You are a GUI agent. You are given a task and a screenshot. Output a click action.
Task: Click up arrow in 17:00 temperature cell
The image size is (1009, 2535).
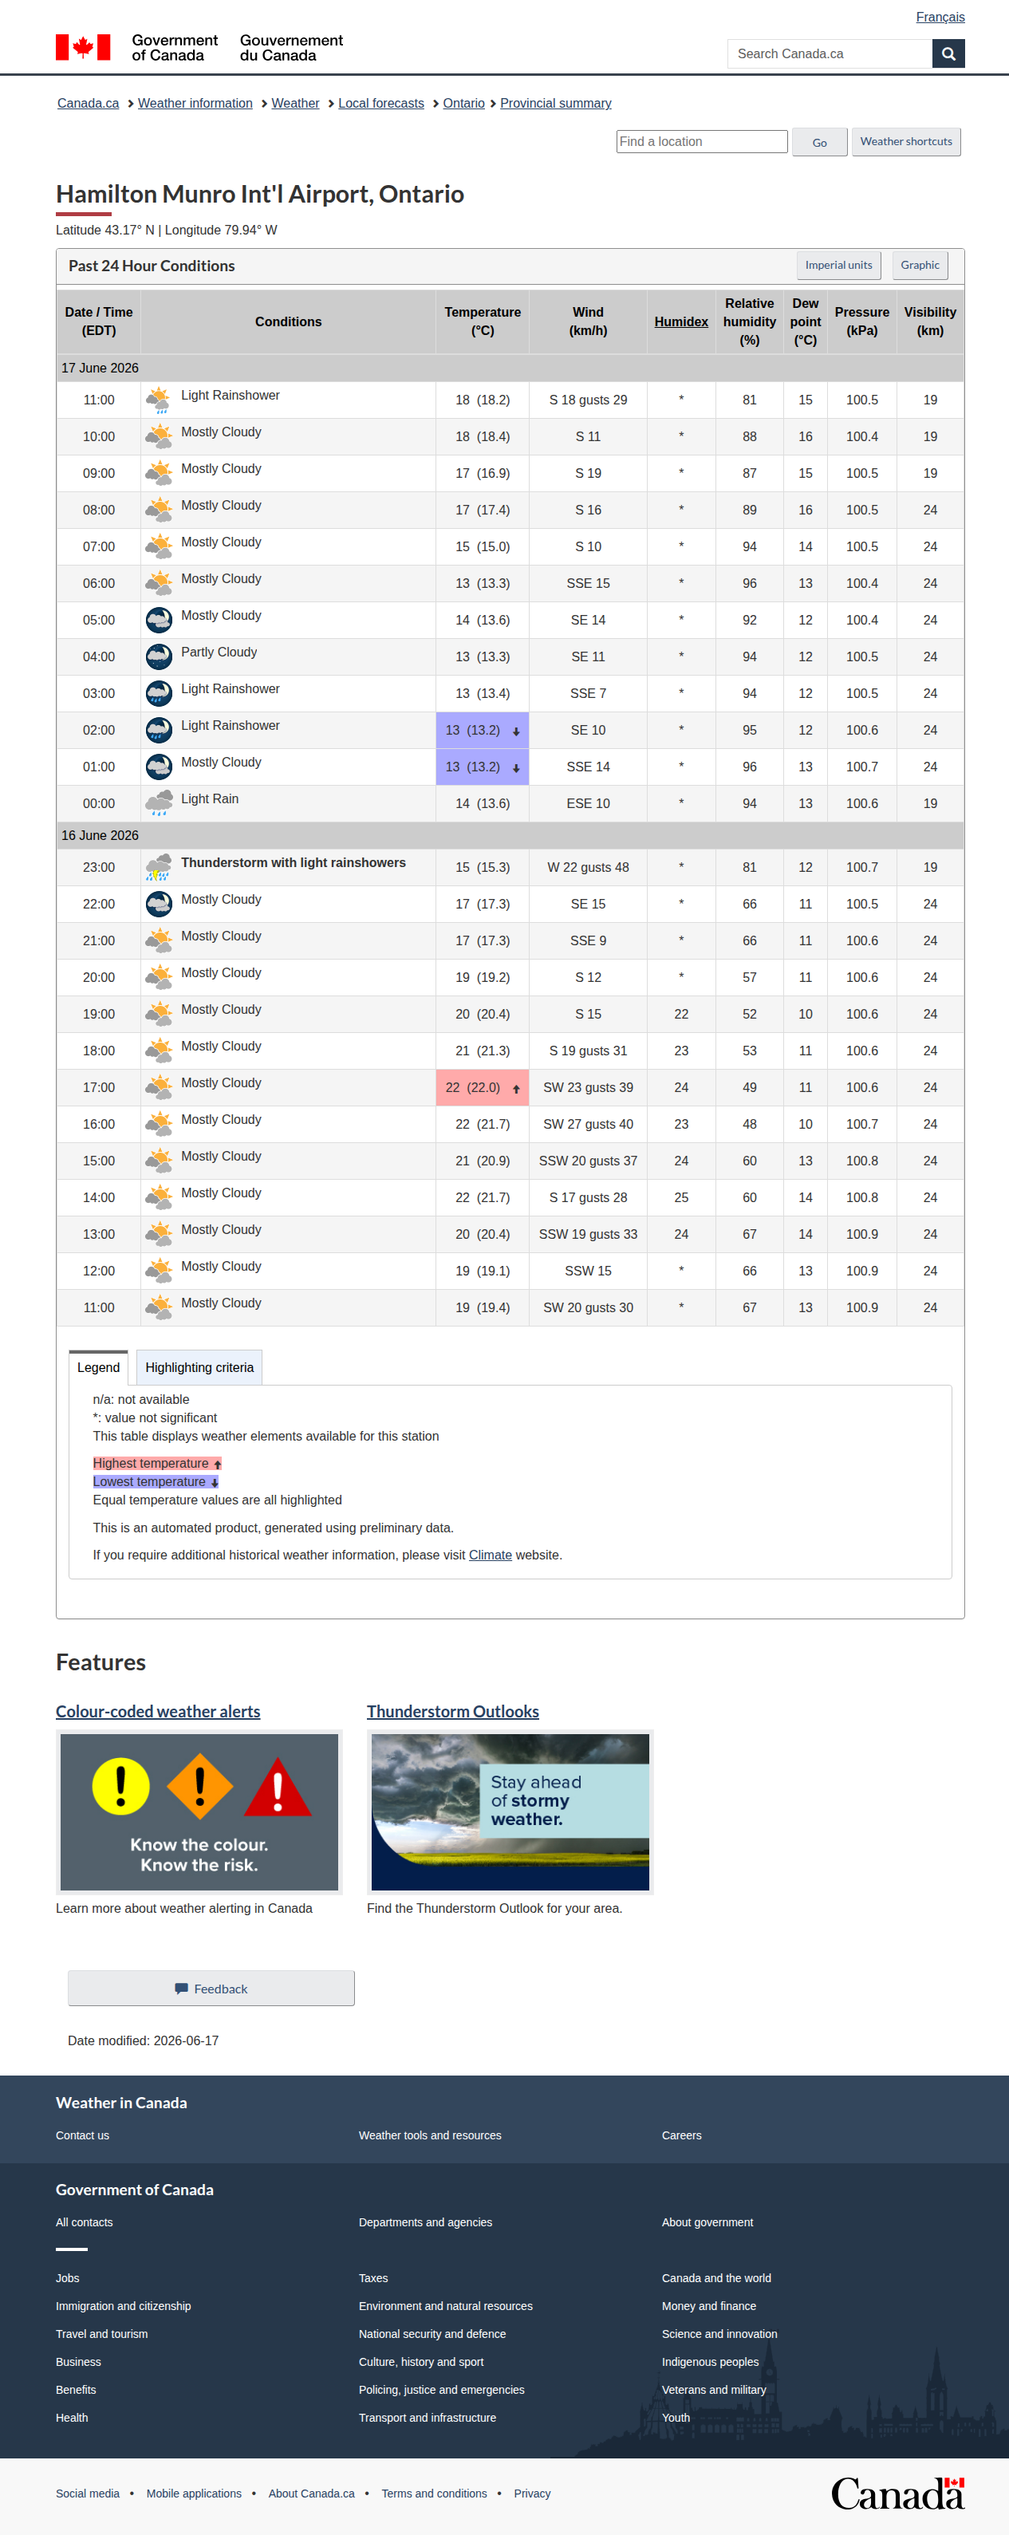click(516, 1088)
